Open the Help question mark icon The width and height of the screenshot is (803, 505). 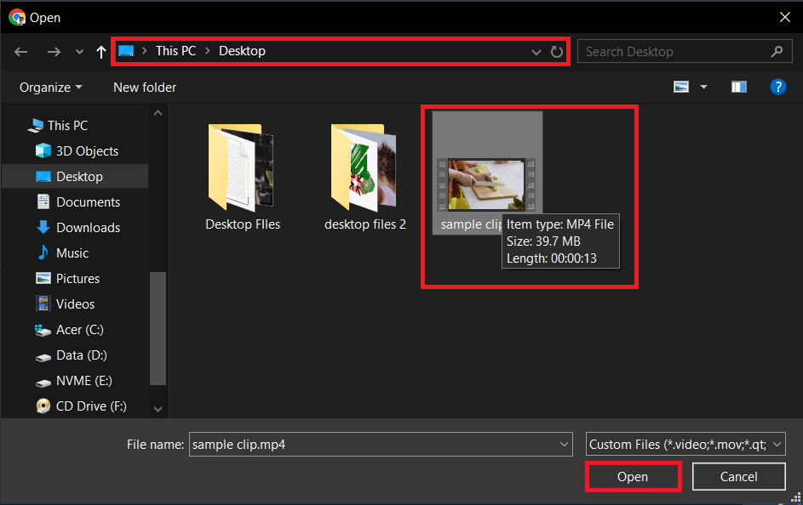point(778,86)
